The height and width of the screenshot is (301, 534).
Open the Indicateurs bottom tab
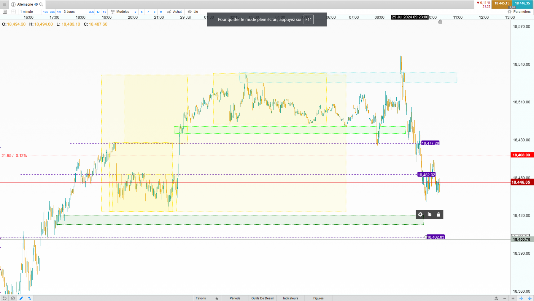290,298
